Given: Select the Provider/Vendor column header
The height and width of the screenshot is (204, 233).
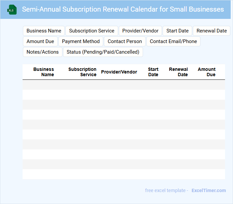Looking at the screenshot, I should point(119,72).
